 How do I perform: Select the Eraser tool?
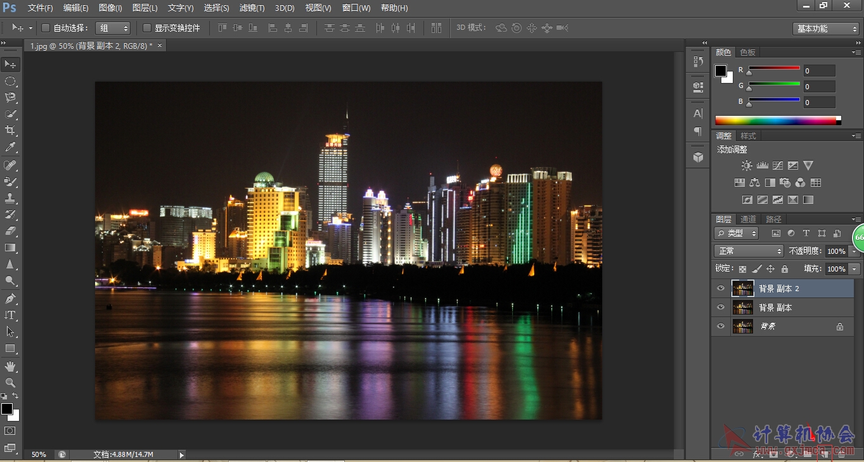pyautogui.click(x=11, y=231)
